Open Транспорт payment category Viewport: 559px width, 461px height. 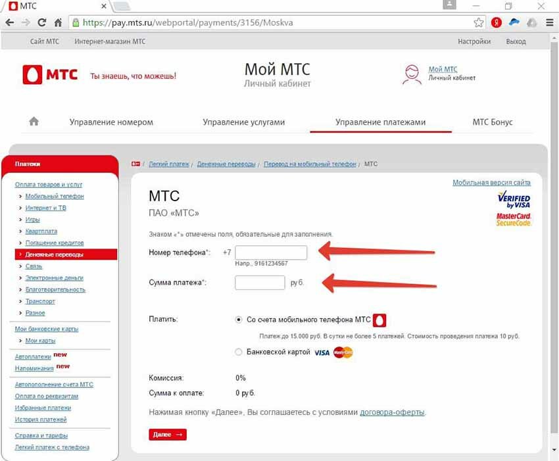click(x=40, y=301)
